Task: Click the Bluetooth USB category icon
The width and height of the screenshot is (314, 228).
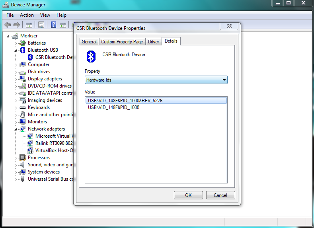Action: 23,50
